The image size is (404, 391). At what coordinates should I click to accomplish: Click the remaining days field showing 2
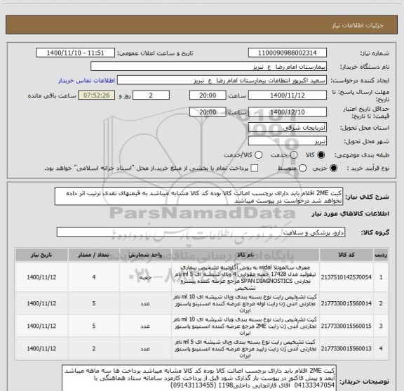151,95
